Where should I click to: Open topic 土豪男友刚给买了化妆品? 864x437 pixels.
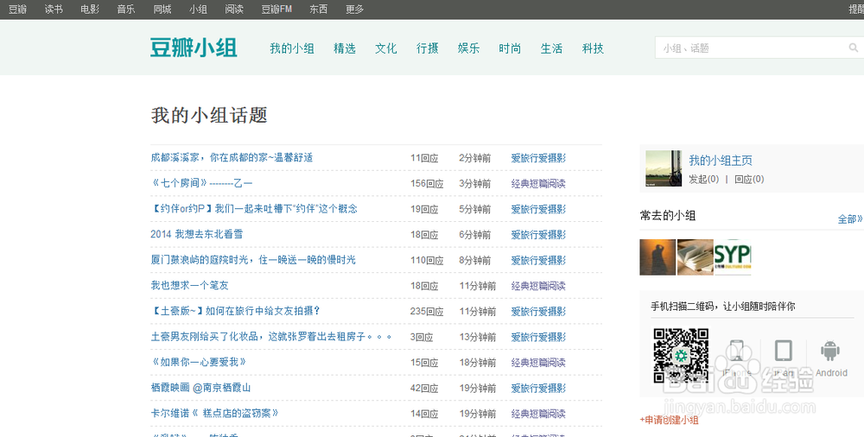(x=271, y=336)
